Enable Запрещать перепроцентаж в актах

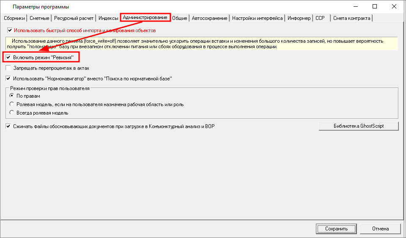tap(8, 68)
